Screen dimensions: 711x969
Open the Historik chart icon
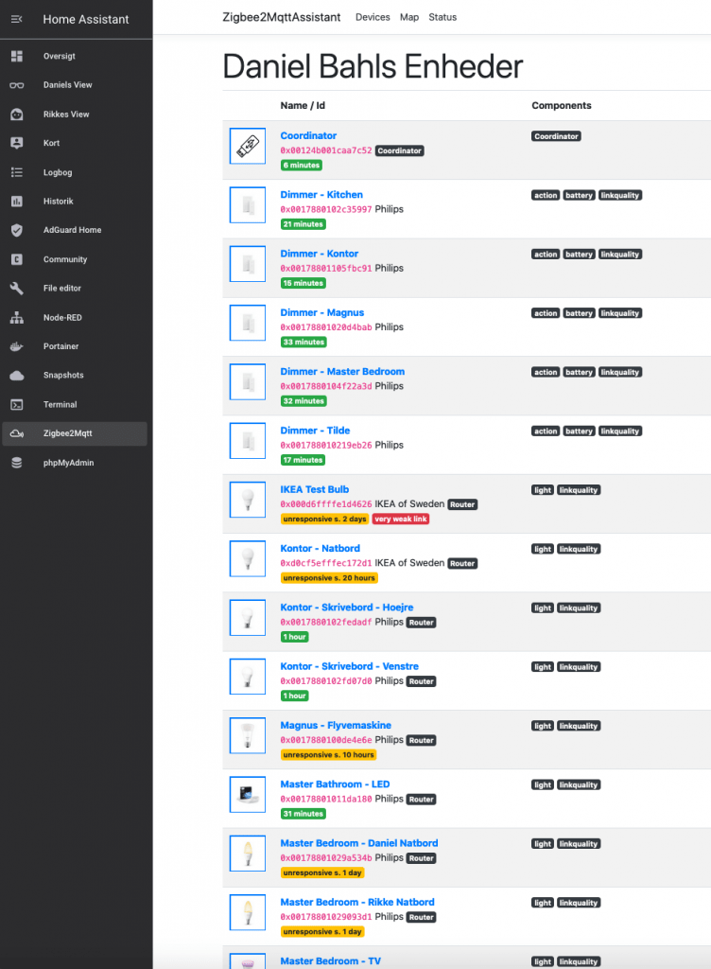tap(17, 202)
